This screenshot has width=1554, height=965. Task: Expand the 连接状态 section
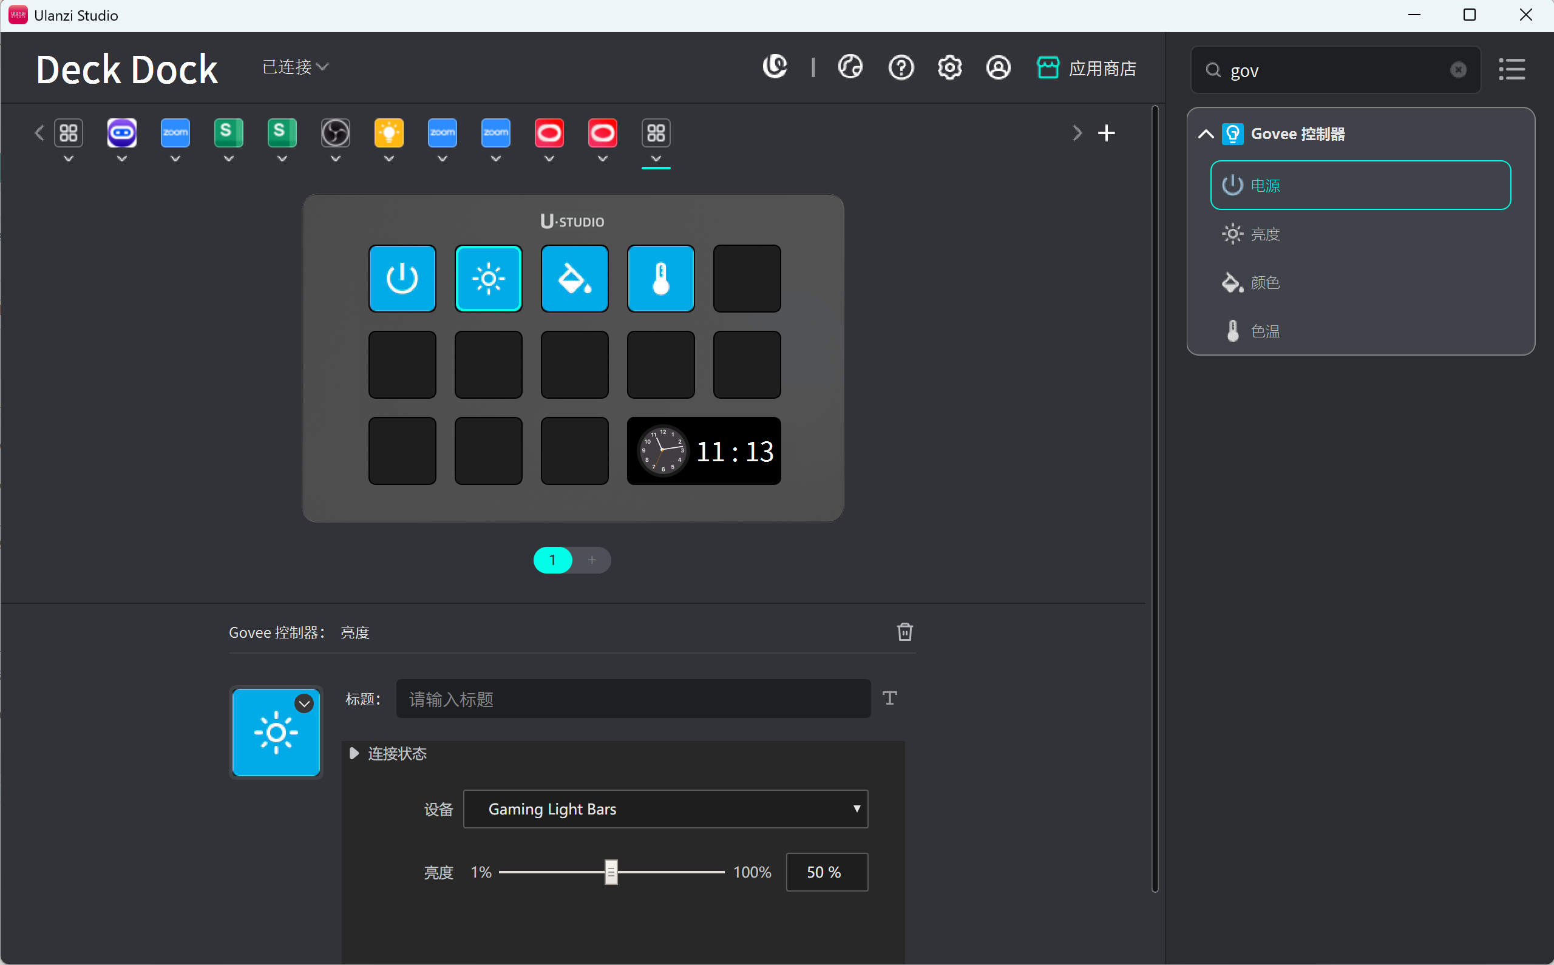tap(354, 754)
